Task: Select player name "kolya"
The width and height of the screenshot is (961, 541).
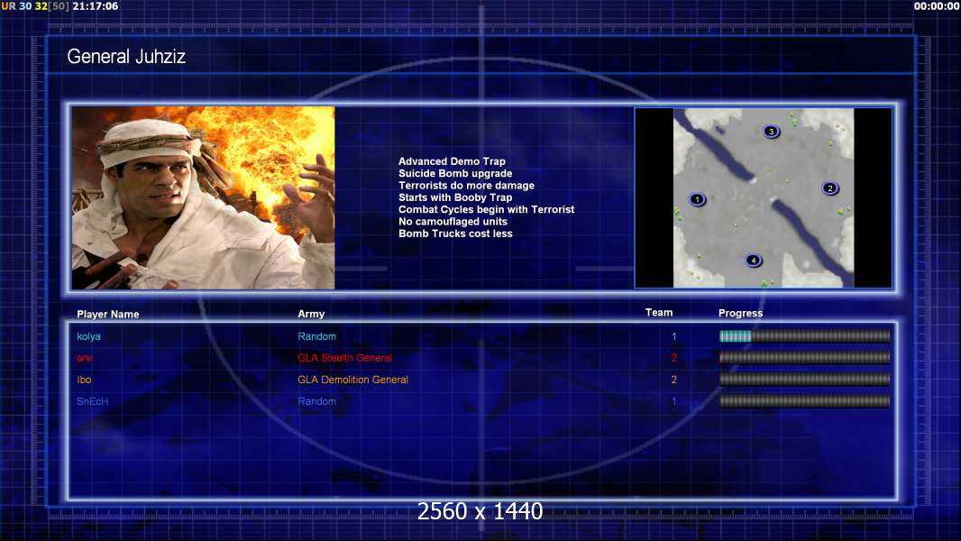Action: pos(89,336)
